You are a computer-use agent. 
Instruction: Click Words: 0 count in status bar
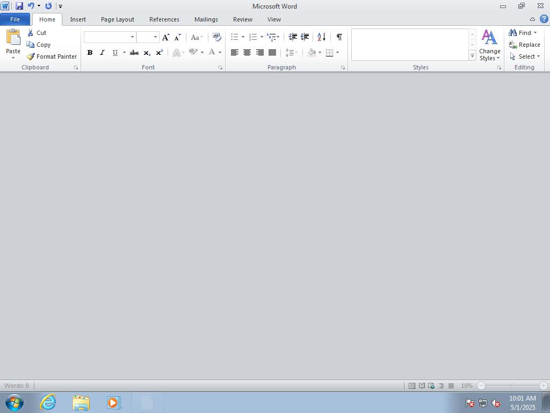click(17, 386)
